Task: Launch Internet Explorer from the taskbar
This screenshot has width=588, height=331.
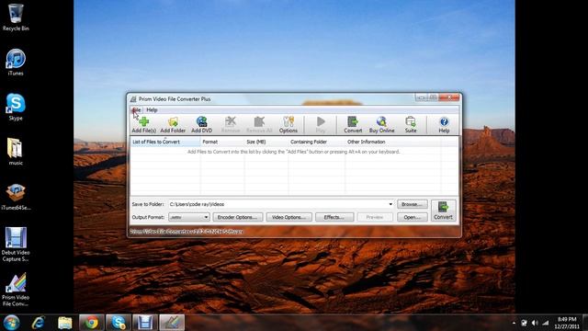Action: (x=39, y=323)
